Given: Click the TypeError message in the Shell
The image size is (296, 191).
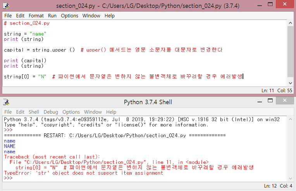Looking at the screenshot, I should (83, 173).
